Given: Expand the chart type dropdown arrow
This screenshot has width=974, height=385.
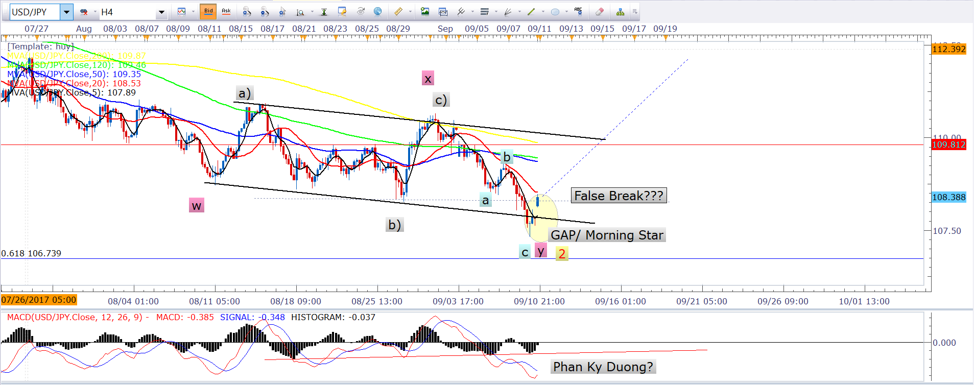Looking at the screenshot, I should click(193, 12).
